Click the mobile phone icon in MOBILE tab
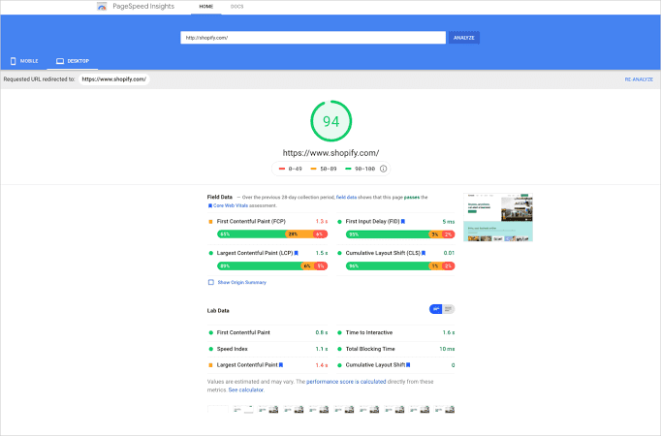 click(x=13, y=61)
